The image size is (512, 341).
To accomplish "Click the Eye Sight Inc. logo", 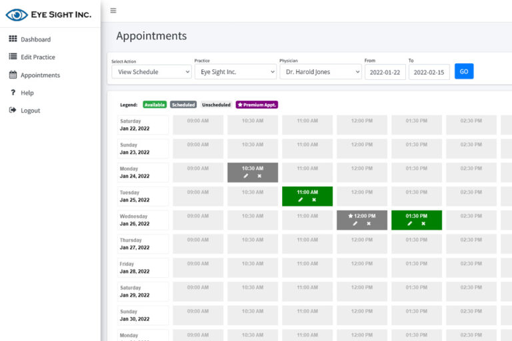I will point(48,14).
